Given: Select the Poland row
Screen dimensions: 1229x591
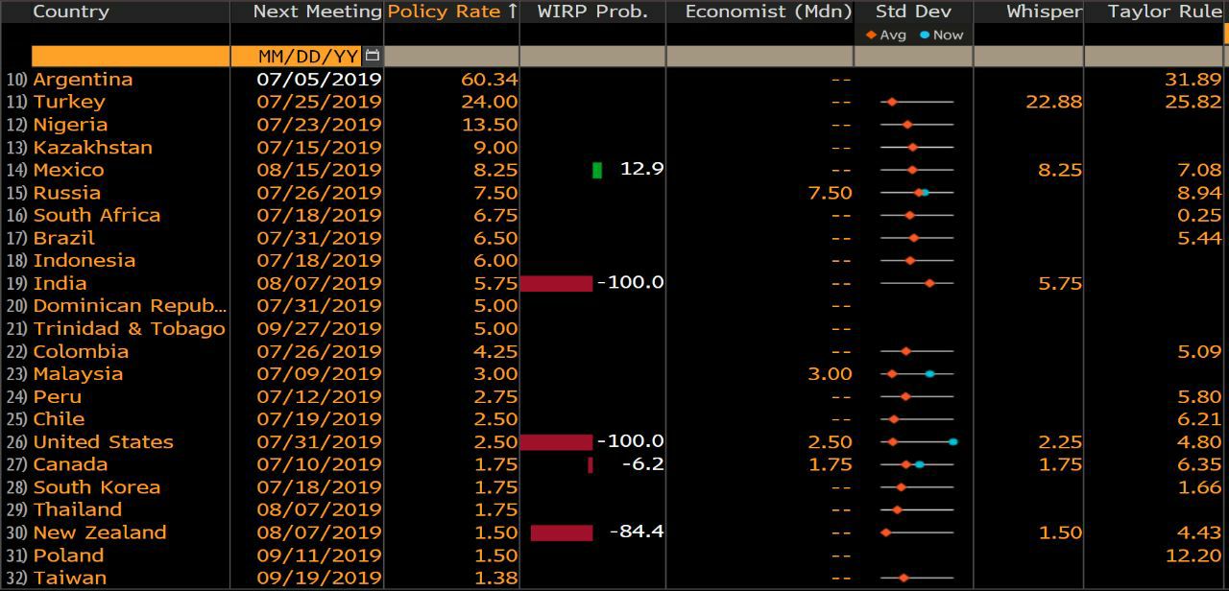Looking at the screenshot, I should (68, 556).
